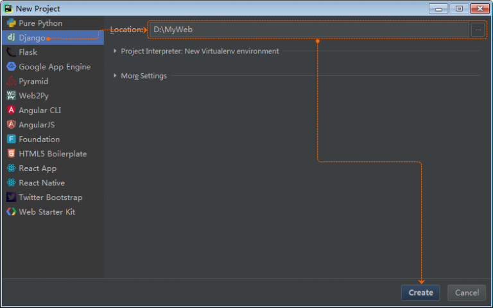Screen dimensions: 493x308
Task: Click into the Location path field
Action: coord(308,30)
